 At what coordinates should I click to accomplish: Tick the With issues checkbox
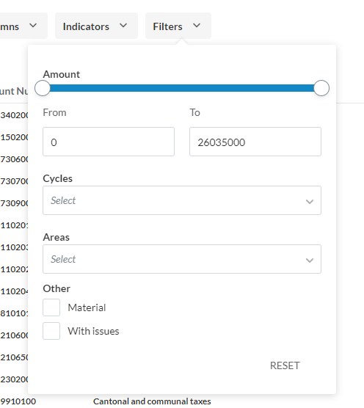point(51,331)
